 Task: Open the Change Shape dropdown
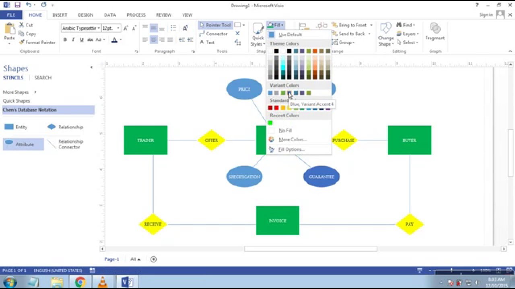pyautogui.click(x=385, y=35)
